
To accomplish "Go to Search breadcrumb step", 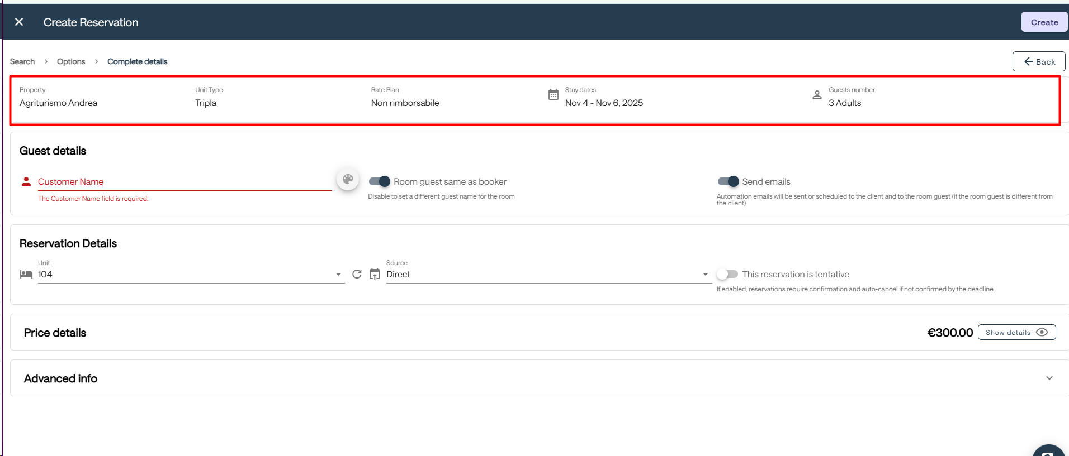I will click(x=22, y=61).
